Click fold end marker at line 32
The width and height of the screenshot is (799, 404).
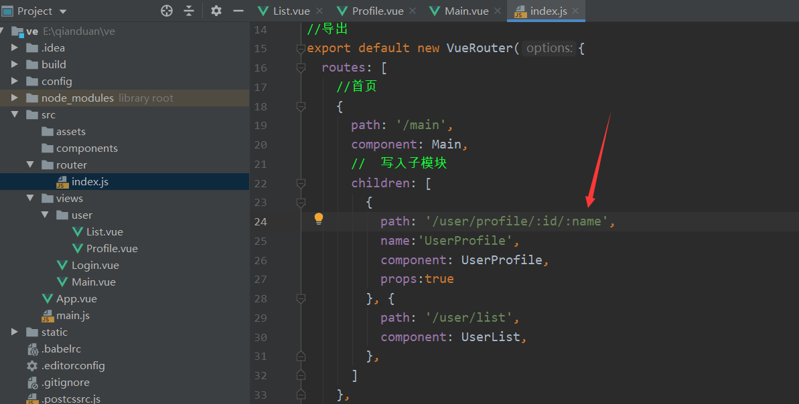tap(301, 375)
